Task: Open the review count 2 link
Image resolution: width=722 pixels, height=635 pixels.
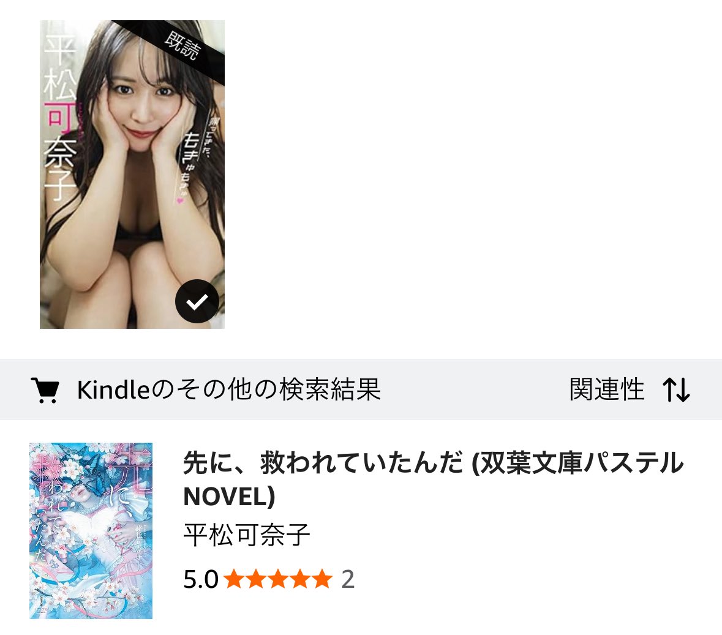Action: (348, 579)
